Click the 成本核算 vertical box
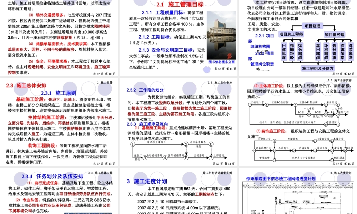The width and height of the screenshot is (357, 214). pos(334,51)
